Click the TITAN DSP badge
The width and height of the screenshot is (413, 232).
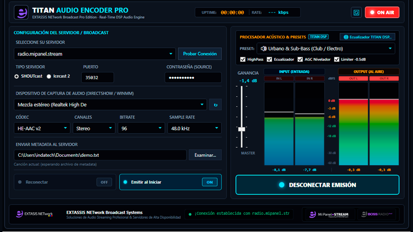[318, 37]
